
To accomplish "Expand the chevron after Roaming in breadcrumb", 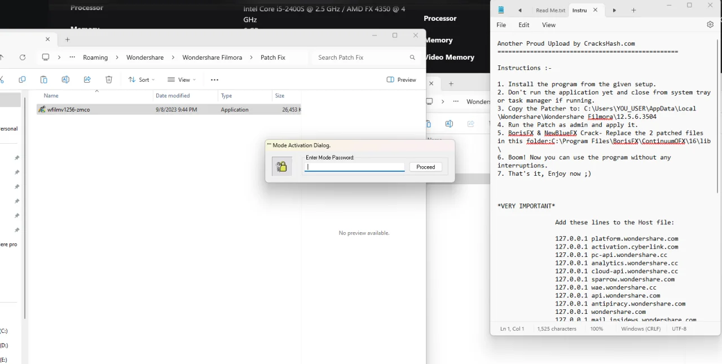I will point(117,57).
